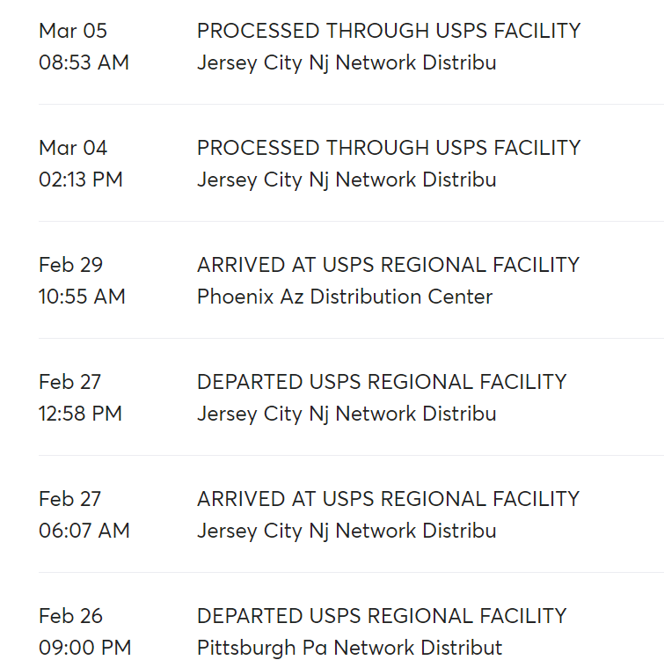This screenshot has width=664, height=660.
Task: Click the Feb 29 Arrived at USPS Regional Facility status
Action: (388, 265)
